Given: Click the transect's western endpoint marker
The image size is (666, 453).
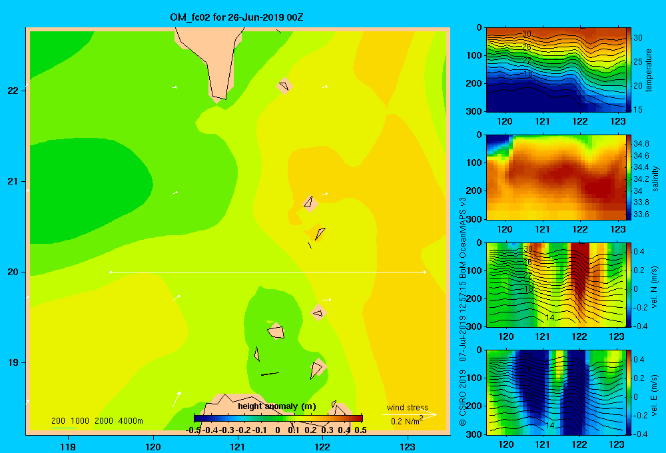Looking at the screenshot, I should [x=111, y=272].
